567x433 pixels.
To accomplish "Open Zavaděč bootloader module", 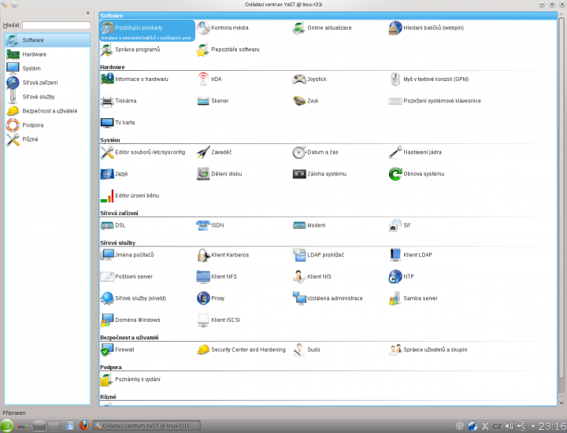I will (x=213, y=152).
